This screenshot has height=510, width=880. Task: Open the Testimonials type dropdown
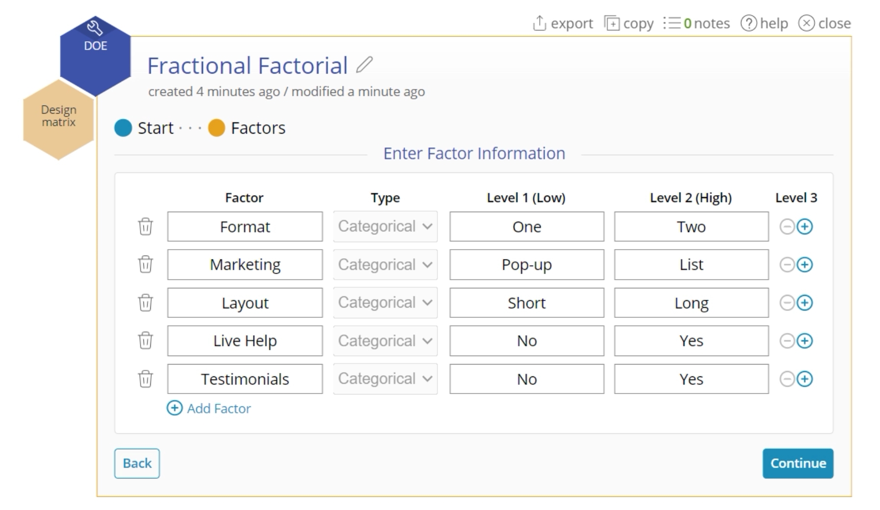(x=385, y=379)
